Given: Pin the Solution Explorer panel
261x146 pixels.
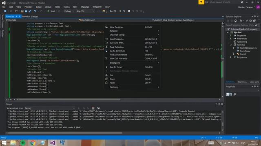Looking at the screenshot, I should point(255,17).
